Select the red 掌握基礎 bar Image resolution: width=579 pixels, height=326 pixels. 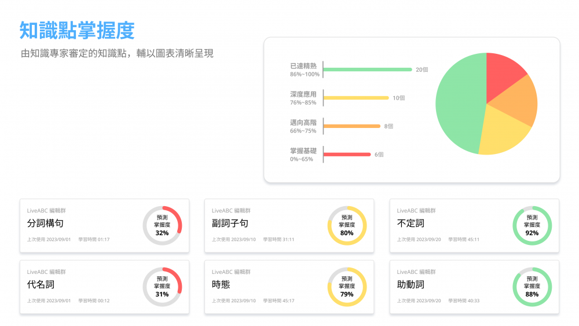click(346, 155)
